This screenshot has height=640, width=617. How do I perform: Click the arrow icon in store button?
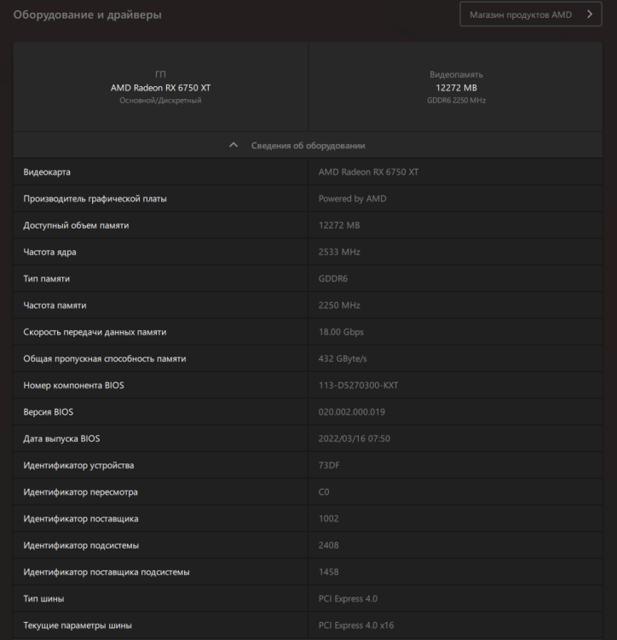pyautogui.click(x=589, y=15)
